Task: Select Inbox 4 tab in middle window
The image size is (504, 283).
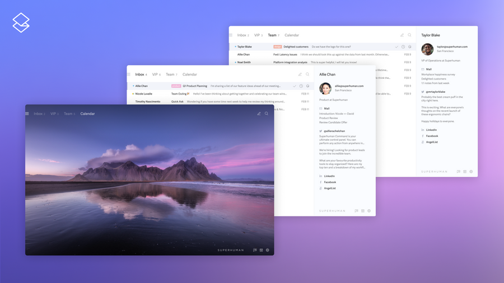Action: tap(141, 74)
